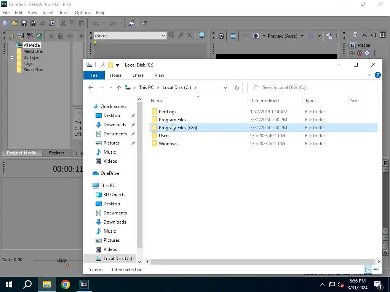Click the New project icon in VEGAS toolbar
Image resolution: width=390 pixels, height=292 pixels.
(5, 23)
